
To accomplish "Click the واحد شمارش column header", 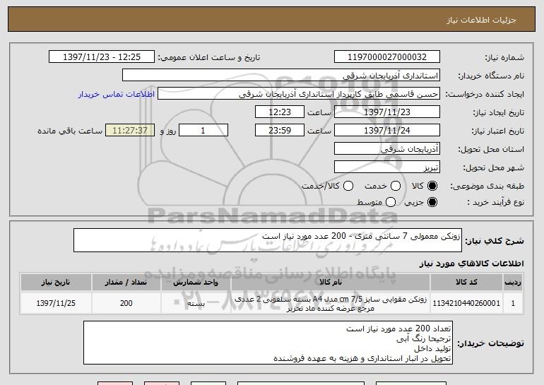I will pos(196,283).
